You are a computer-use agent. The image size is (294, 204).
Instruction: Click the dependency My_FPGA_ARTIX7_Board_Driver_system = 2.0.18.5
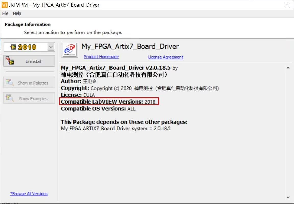click(116, 129)
